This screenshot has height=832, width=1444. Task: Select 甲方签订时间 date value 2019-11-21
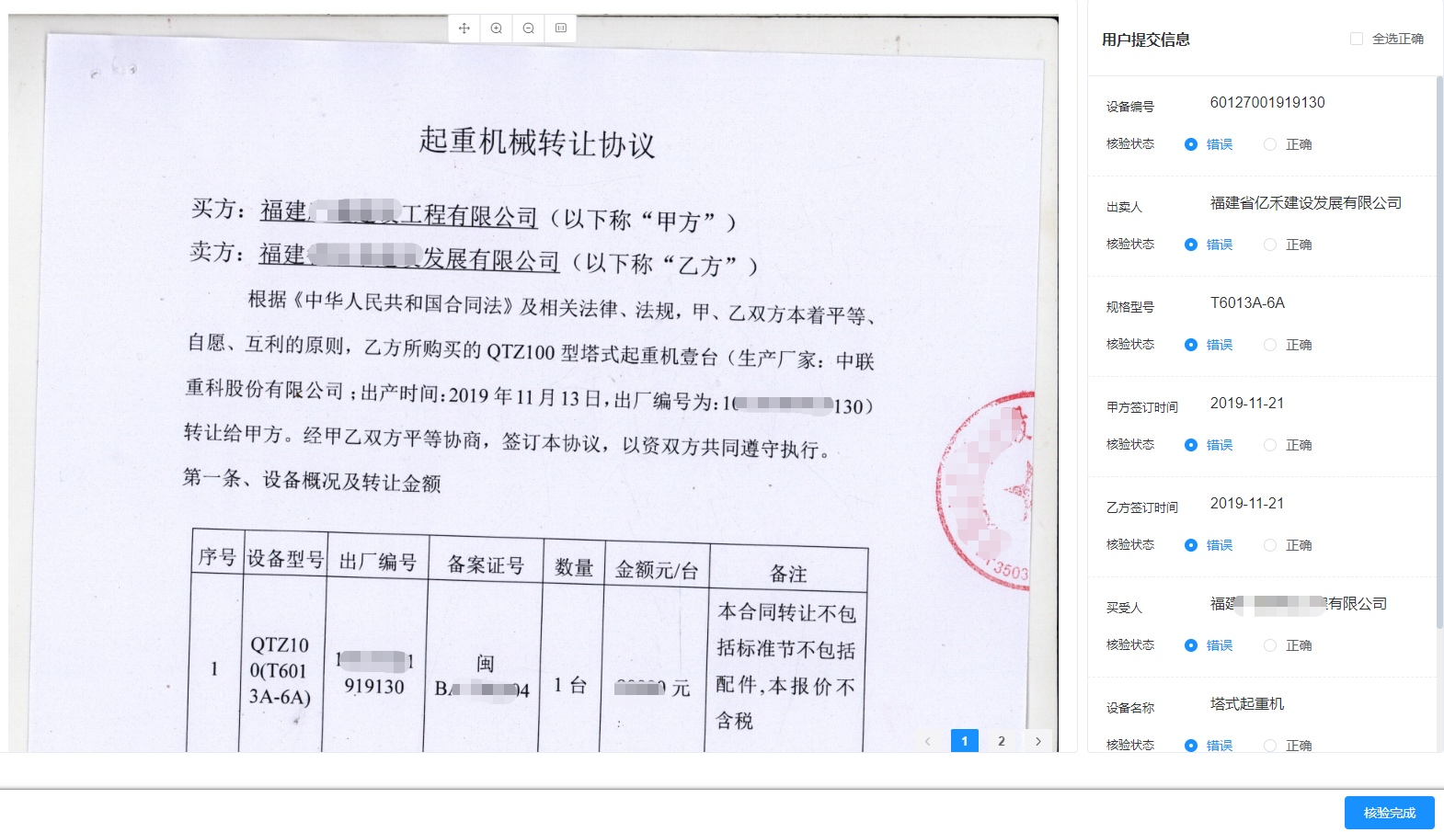[1247, 403]
